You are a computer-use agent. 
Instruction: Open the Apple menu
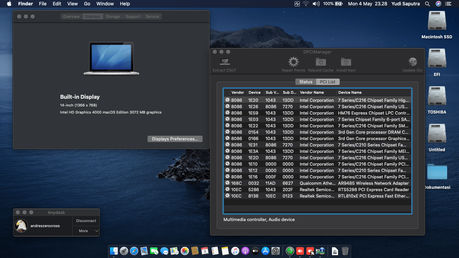(9, 4)
